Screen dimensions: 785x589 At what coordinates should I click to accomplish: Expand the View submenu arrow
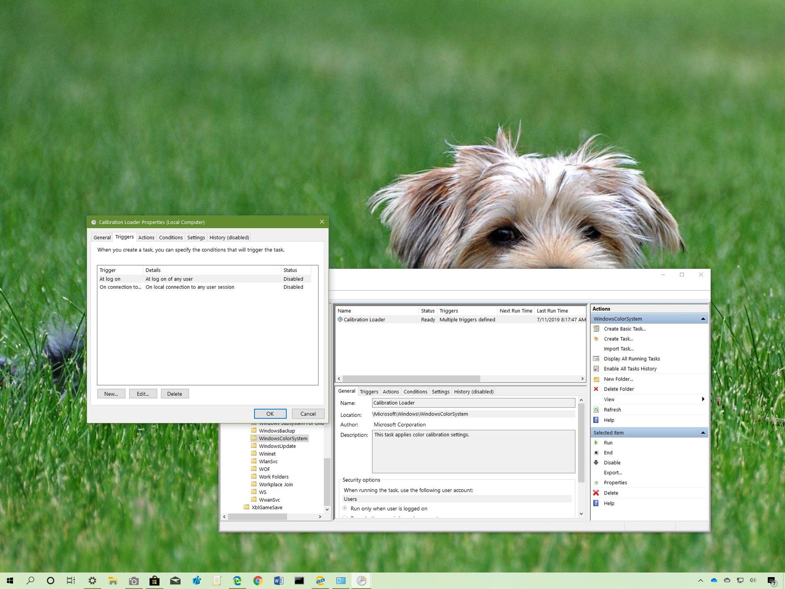(703, 399)
